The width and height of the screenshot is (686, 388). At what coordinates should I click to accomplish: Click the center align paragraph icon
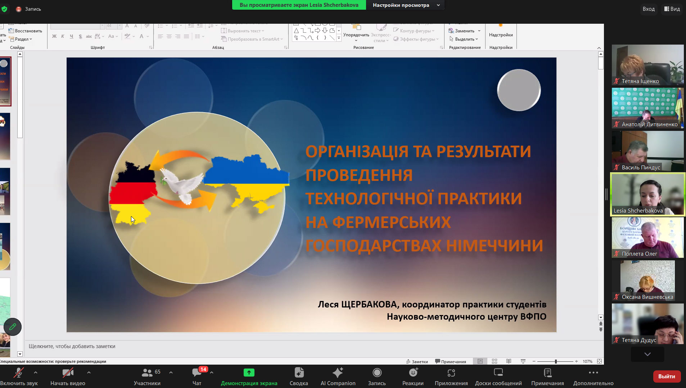[x=169, y=36]
